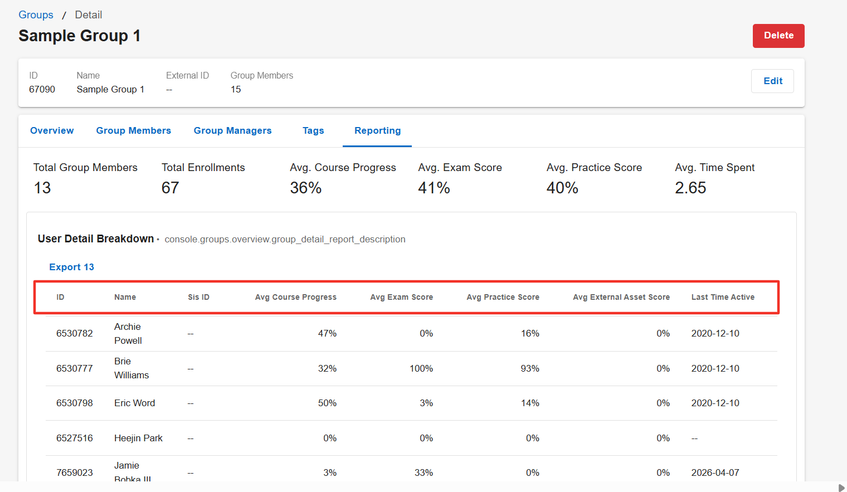
Task: Sort by Last Time Active header
Action: click(x=723, y=297)
